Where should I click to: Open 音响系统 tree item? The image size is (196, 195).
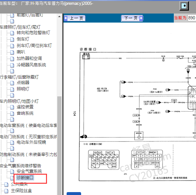(x=25, y=113)
